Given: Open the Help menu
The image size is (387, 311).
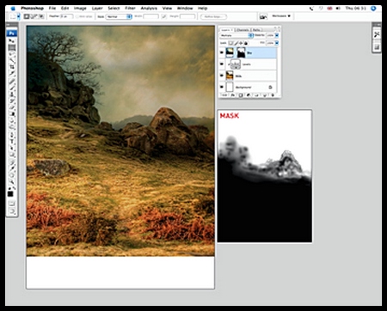Looking at the screenshot, I should 202,9.
